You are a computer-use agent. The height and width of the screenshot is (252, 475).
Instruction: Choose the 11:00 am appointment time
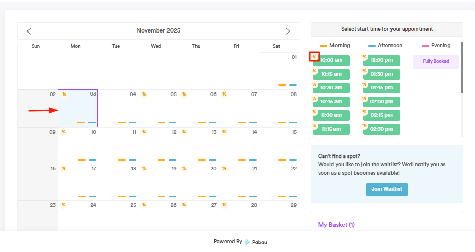point(331,115)
